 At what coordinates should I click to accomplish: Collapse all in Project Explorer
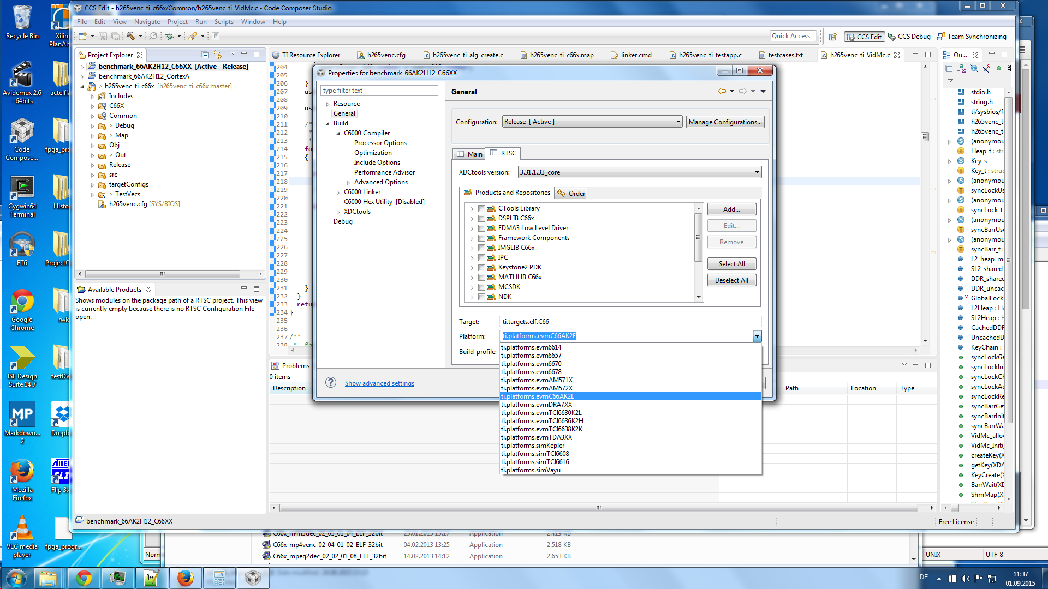point(205,55)
